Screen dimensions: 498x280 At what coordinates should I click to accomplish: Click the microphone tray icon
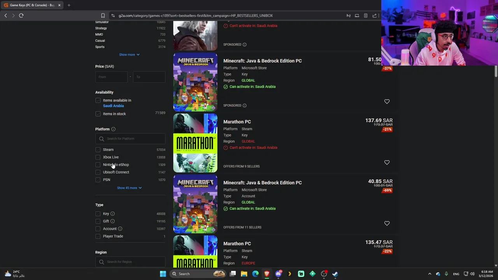[446, 274]
